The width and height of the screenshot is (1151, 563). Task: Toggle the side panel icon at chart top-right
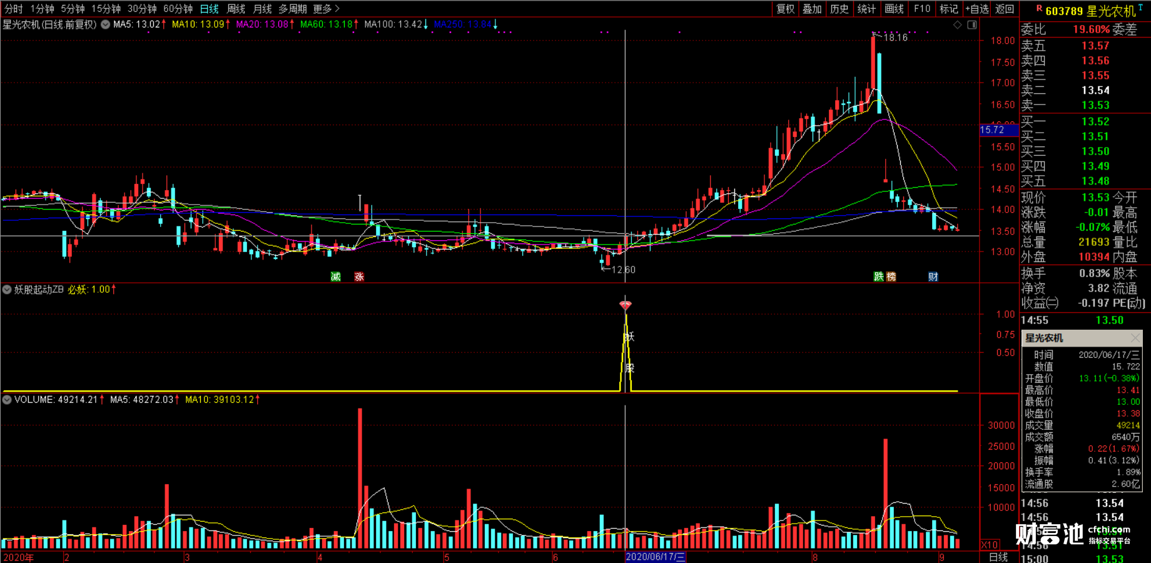(972, 25)
